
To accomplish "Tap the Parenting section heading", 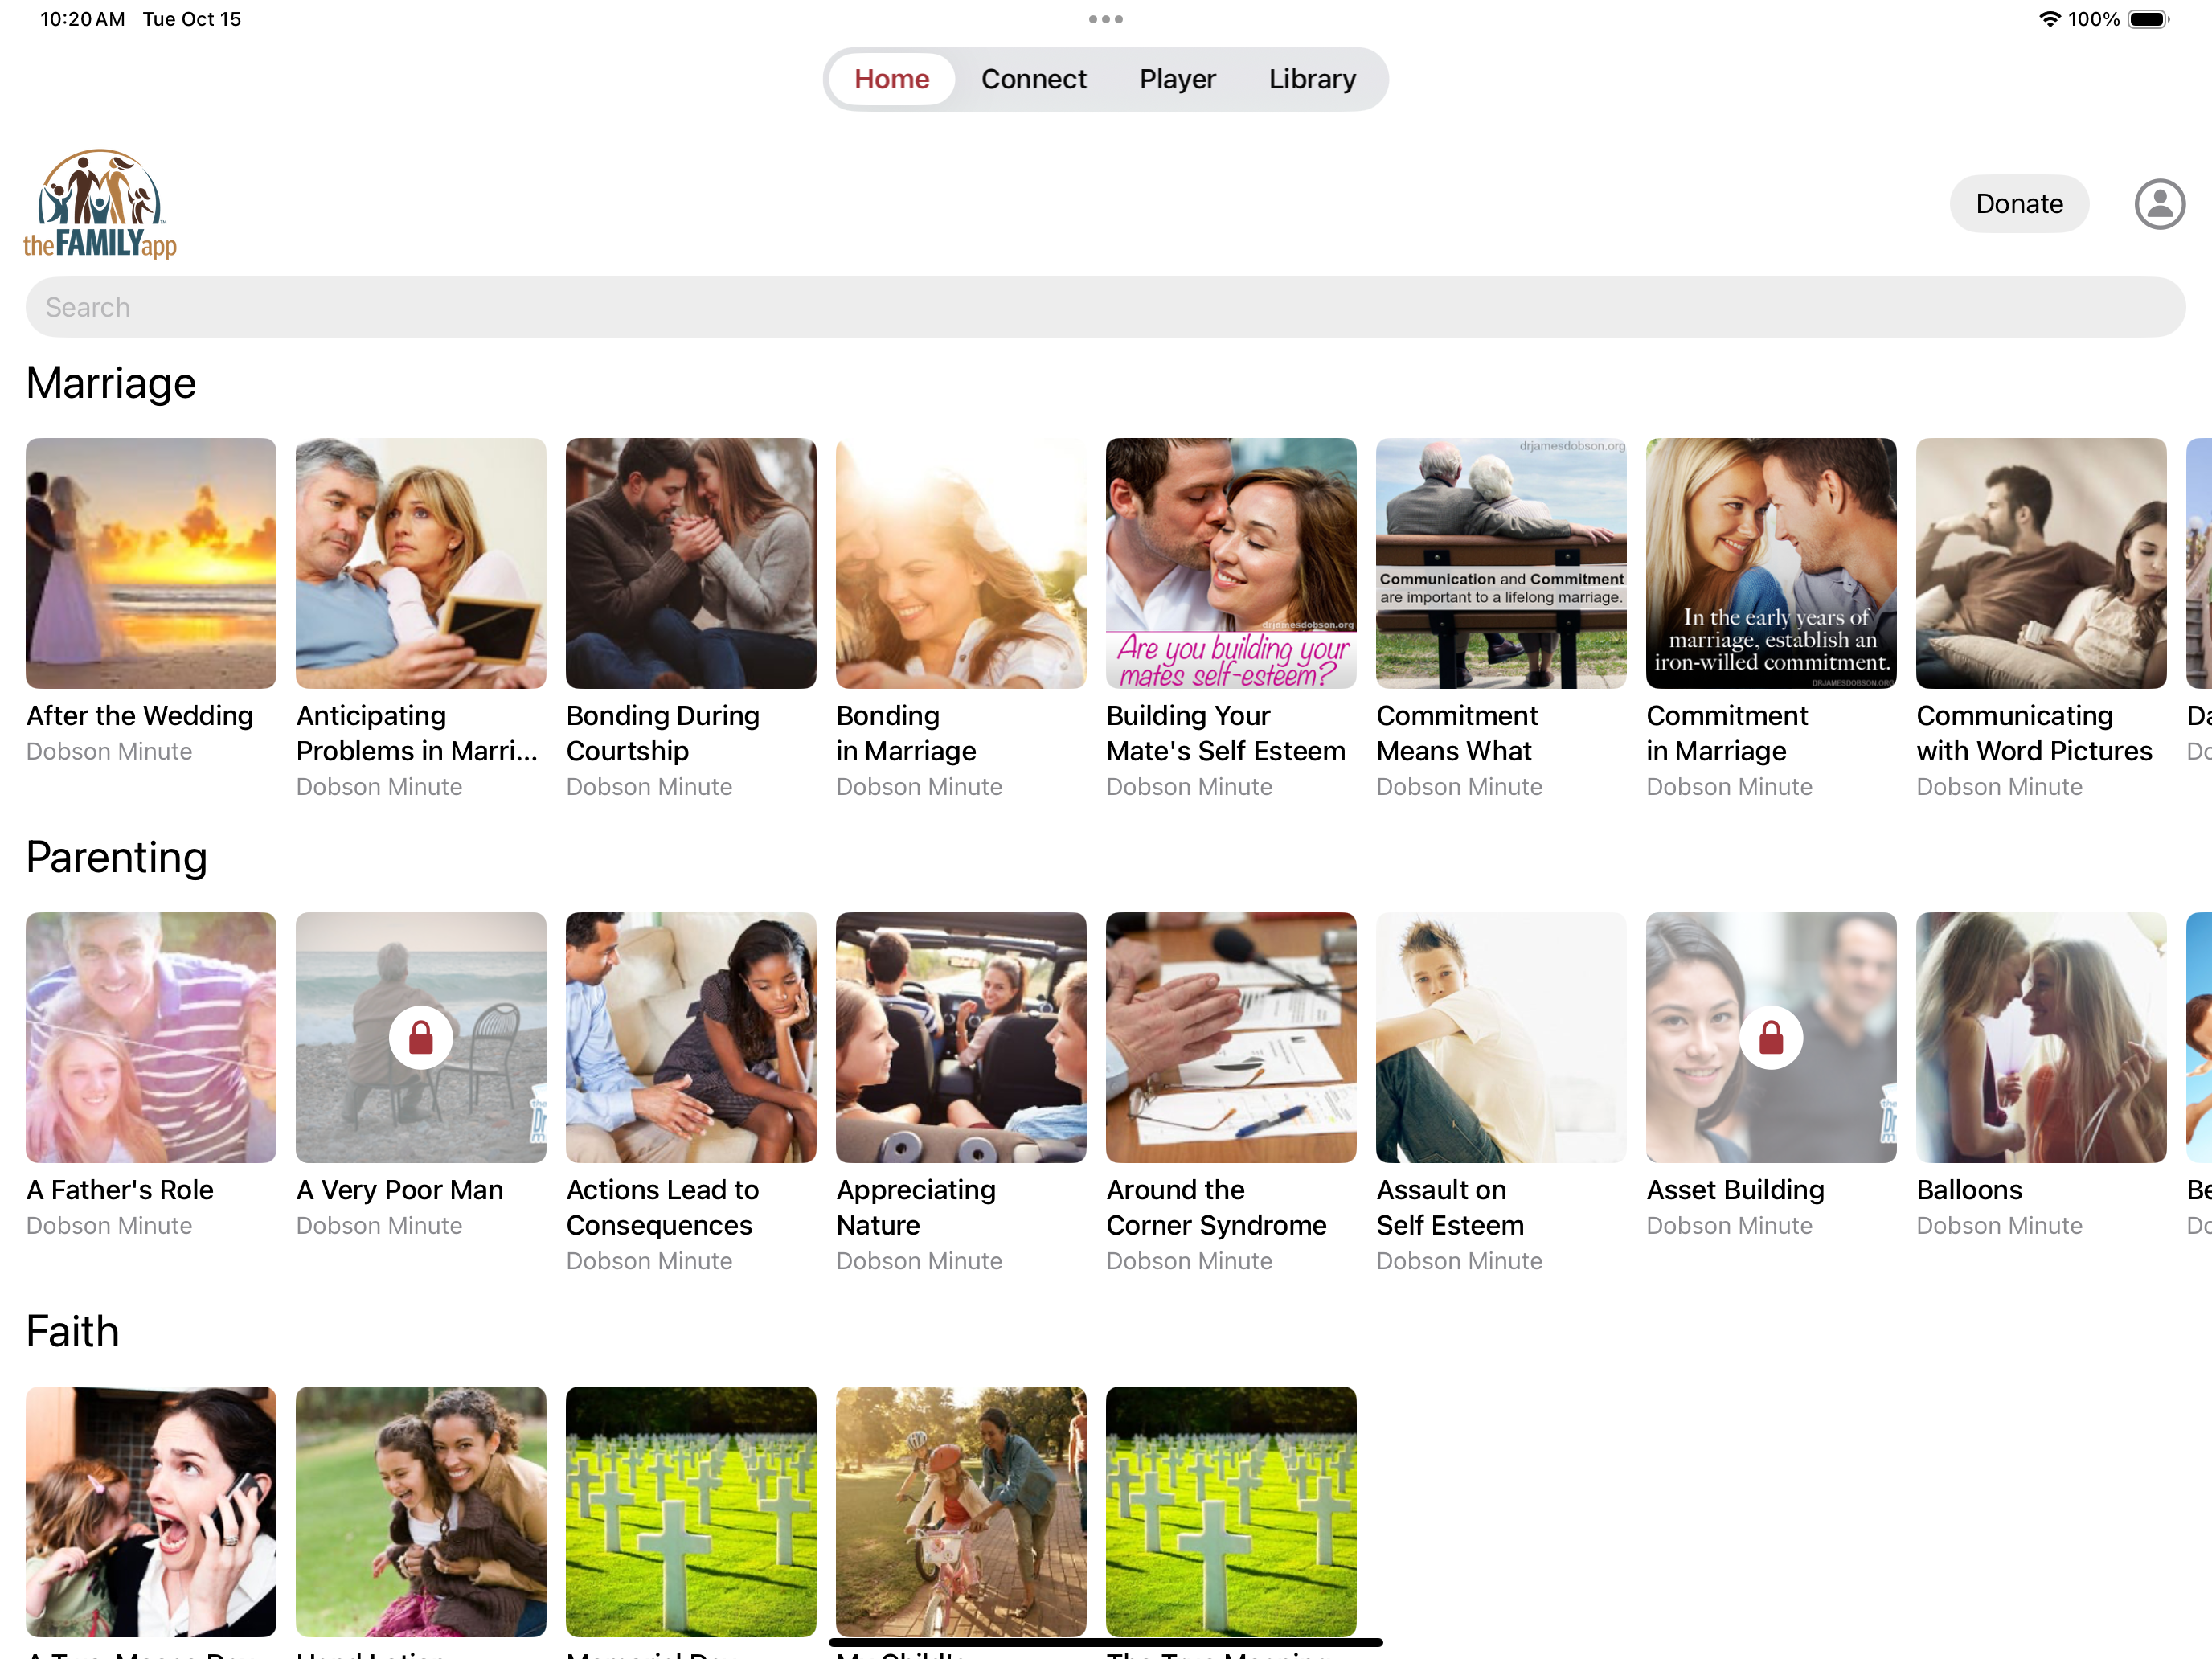I will point(117,857).
